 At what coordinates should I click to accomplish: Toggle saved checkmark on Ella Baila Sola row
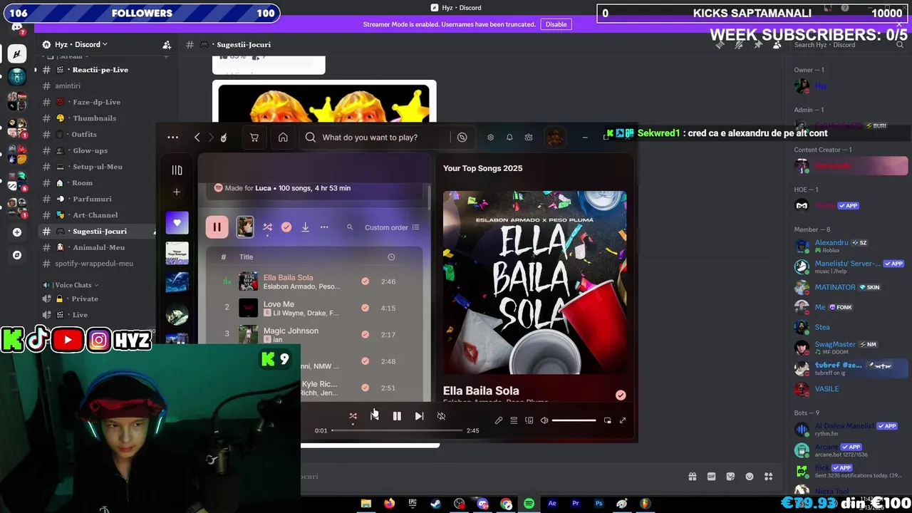(366, 281)
